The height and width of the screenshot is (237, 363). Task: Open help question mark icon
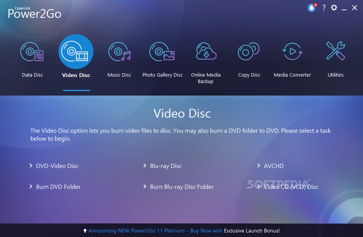pos(324,8)
